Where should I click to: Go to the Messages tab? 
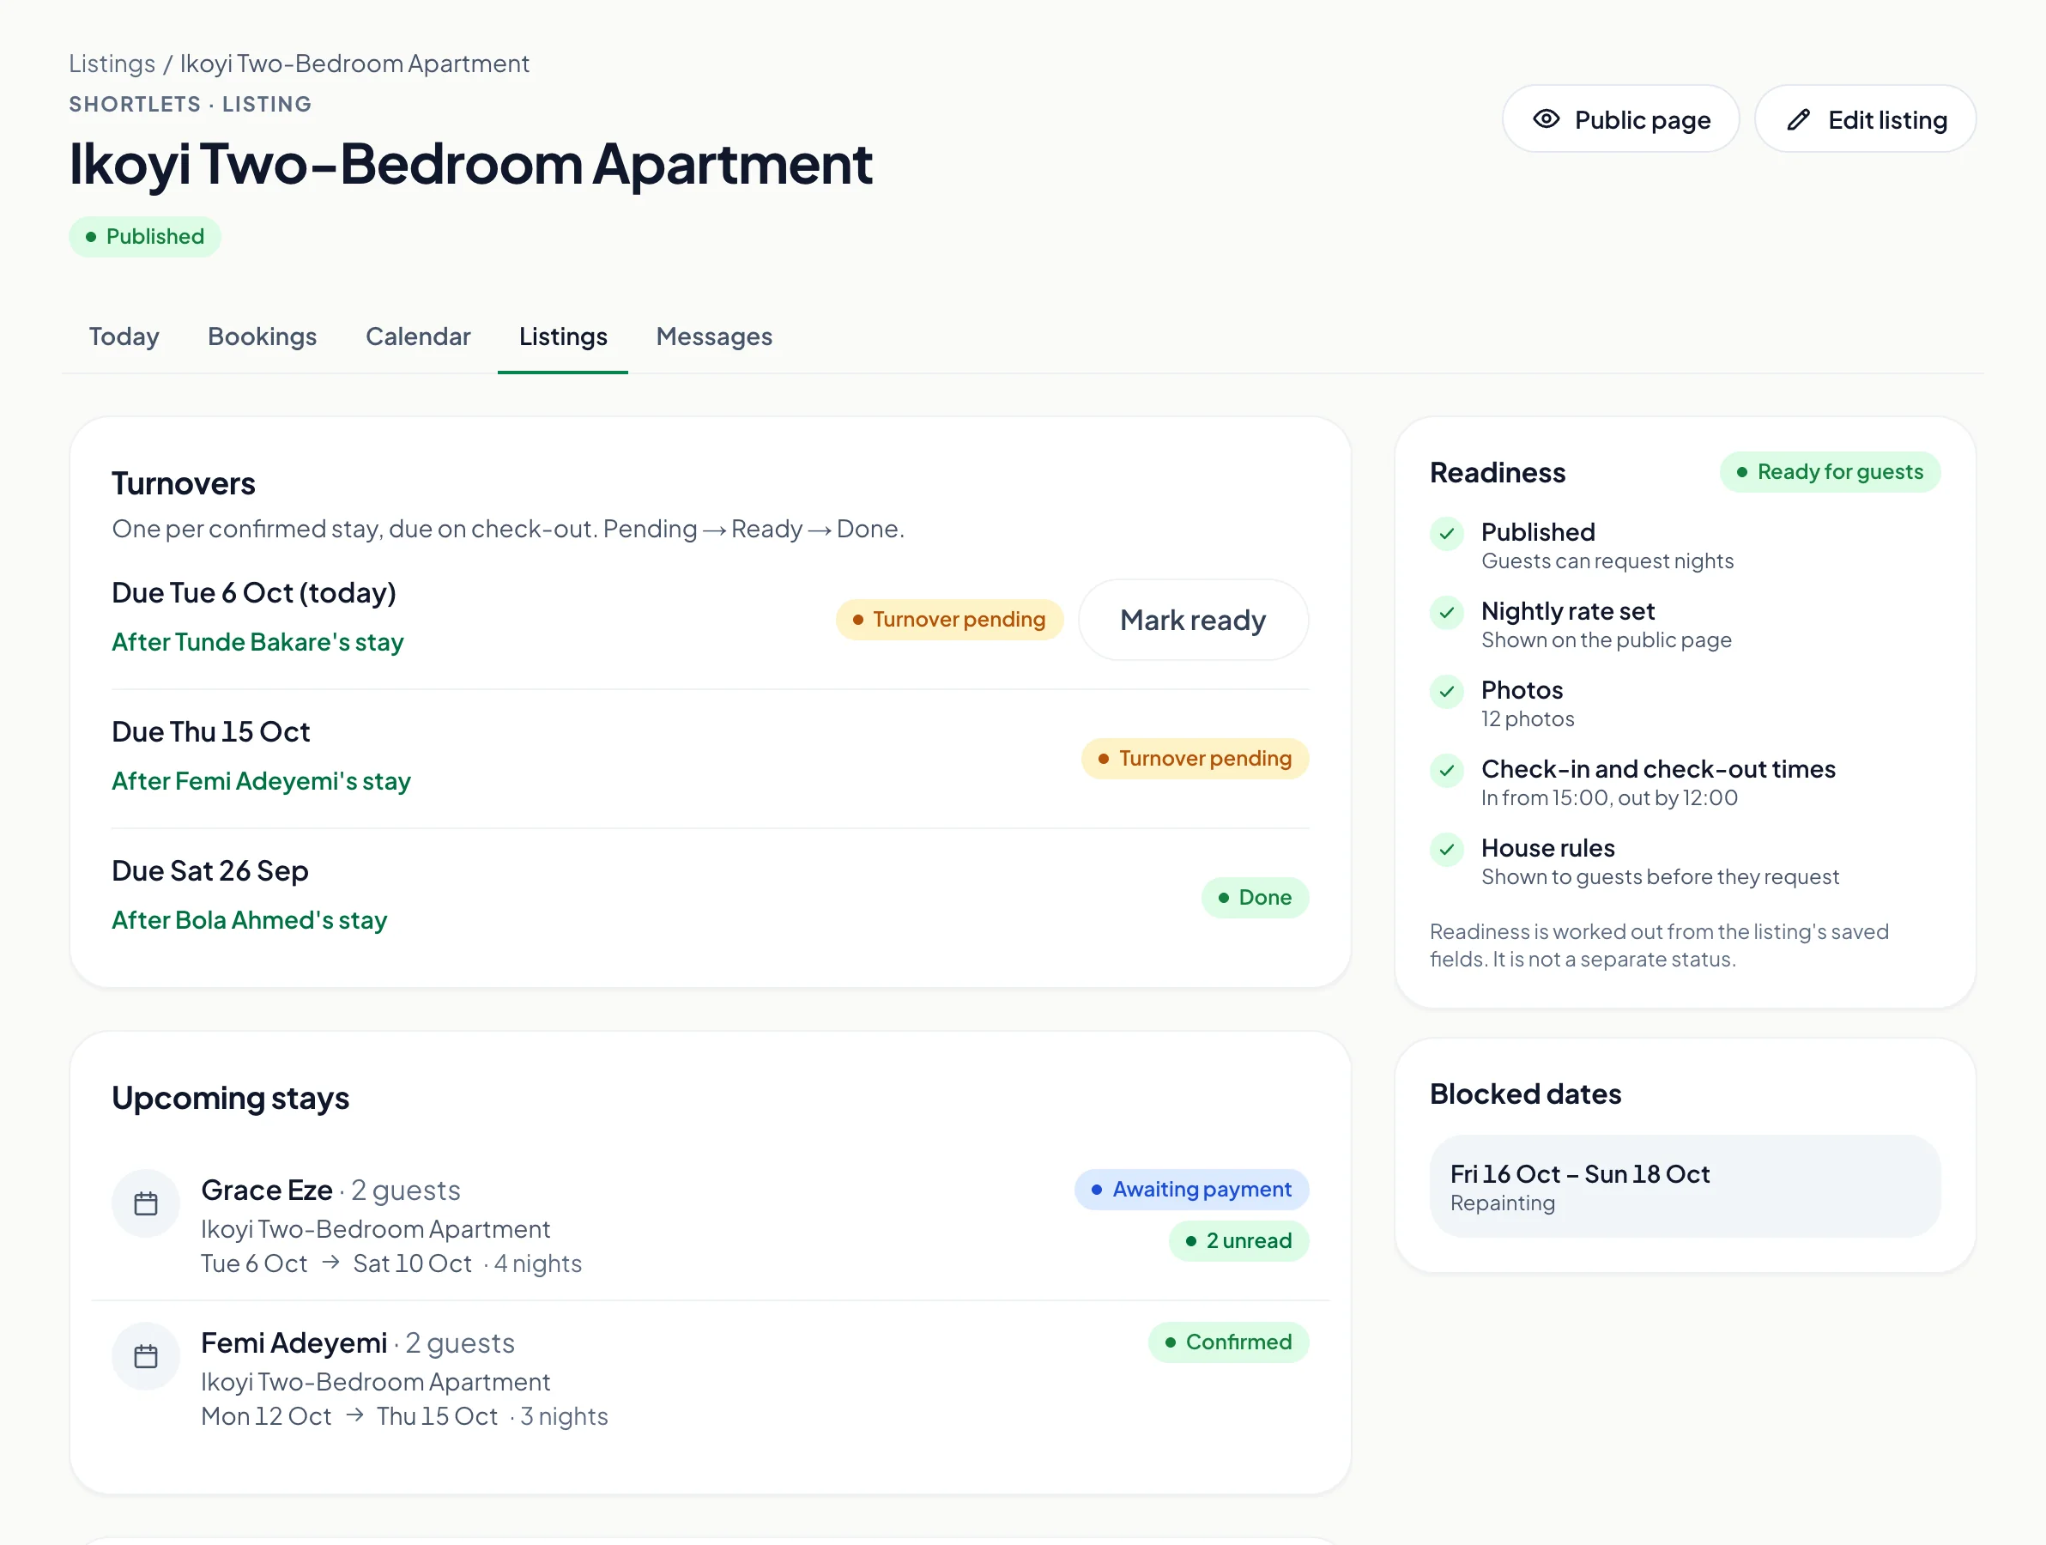714,336
